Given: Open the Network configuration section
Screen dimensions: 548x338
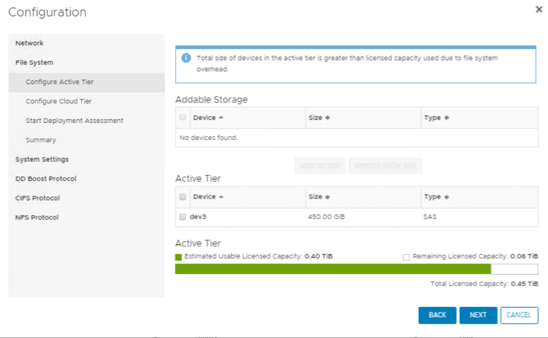Looking at the screenshot, I should tap(30, 43).
